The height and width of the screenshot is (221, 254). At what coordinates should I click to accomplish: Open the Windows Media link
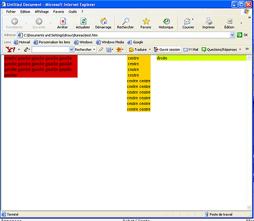pos(110,42)
